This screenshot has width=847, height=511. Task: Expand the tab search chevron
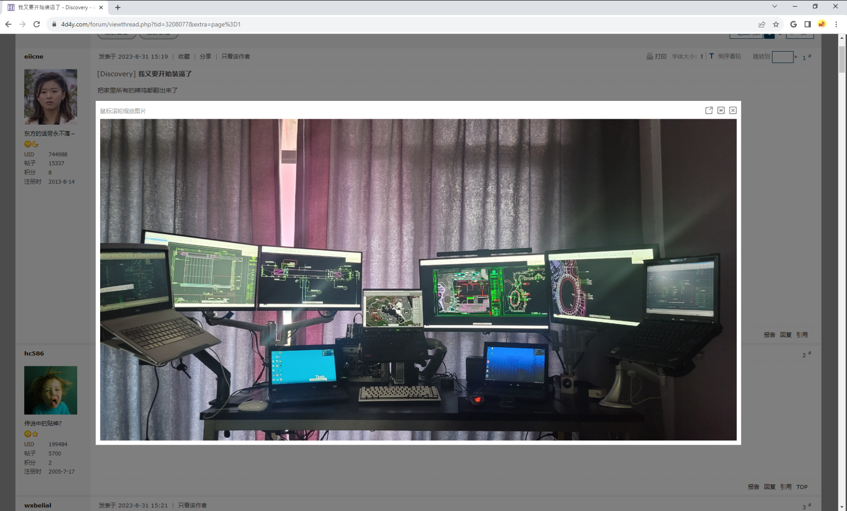point(774,6)
